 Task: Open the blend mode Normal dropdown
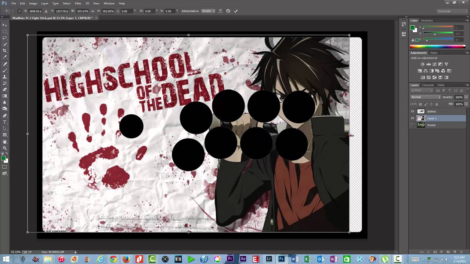[x=426, y=97]
